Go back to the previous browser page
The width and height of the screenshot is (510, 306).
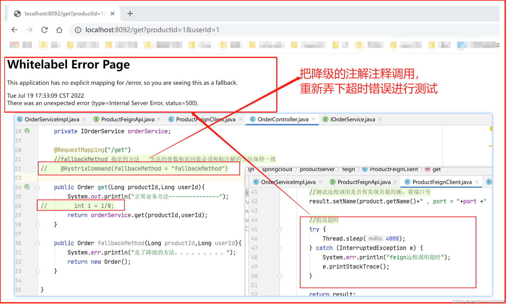click(15, 30)
